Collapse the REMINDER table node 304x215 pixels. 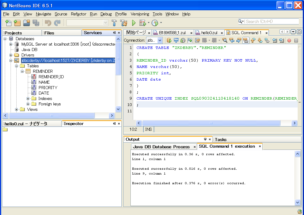pyautogui.click(x=22, y=71)
